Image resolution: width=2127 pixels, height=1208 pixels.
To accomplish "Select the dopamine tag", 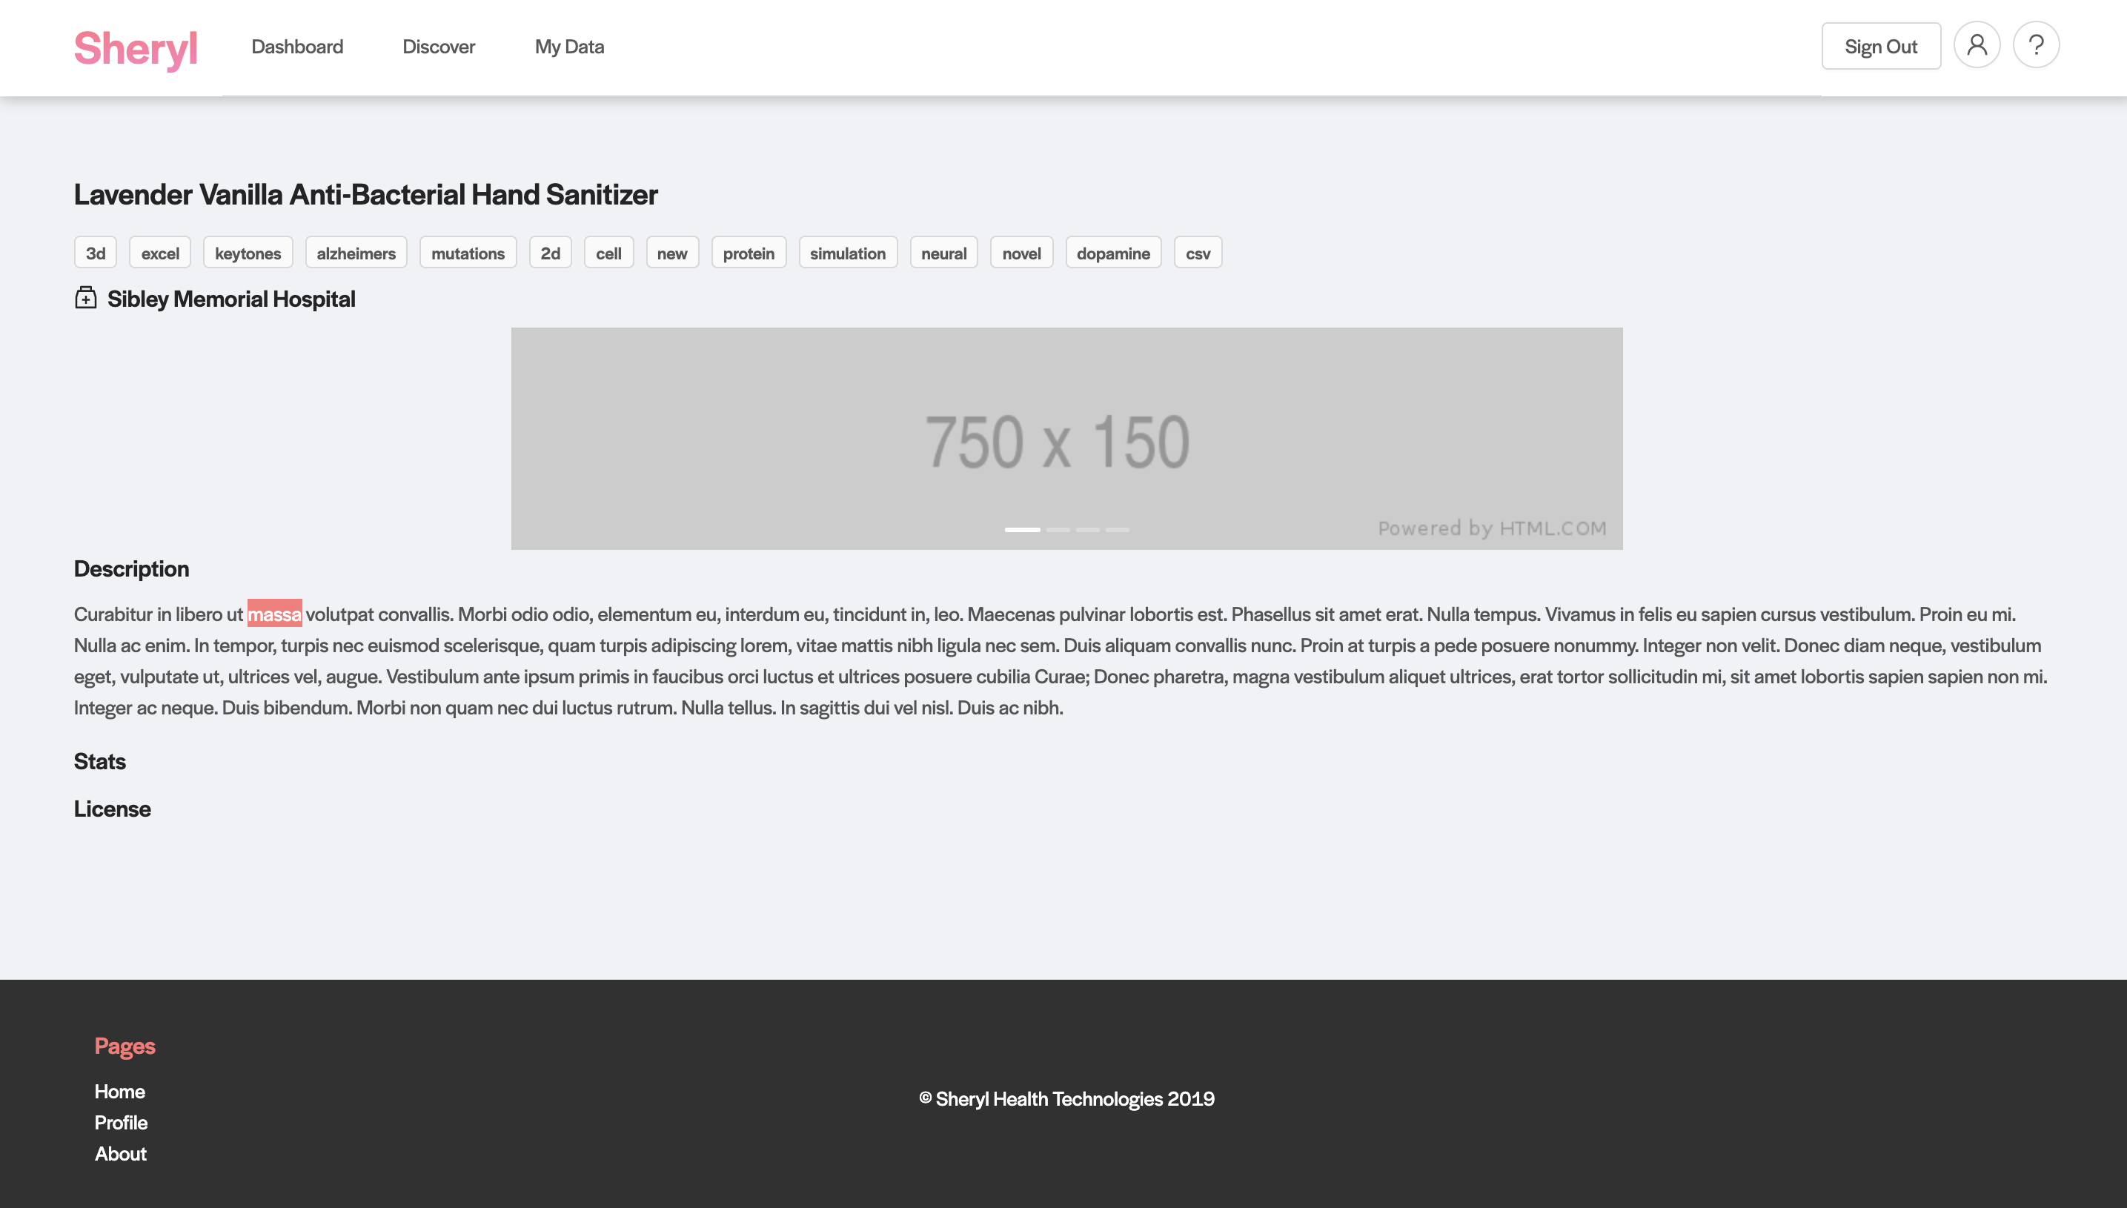I will [1112, 253].
